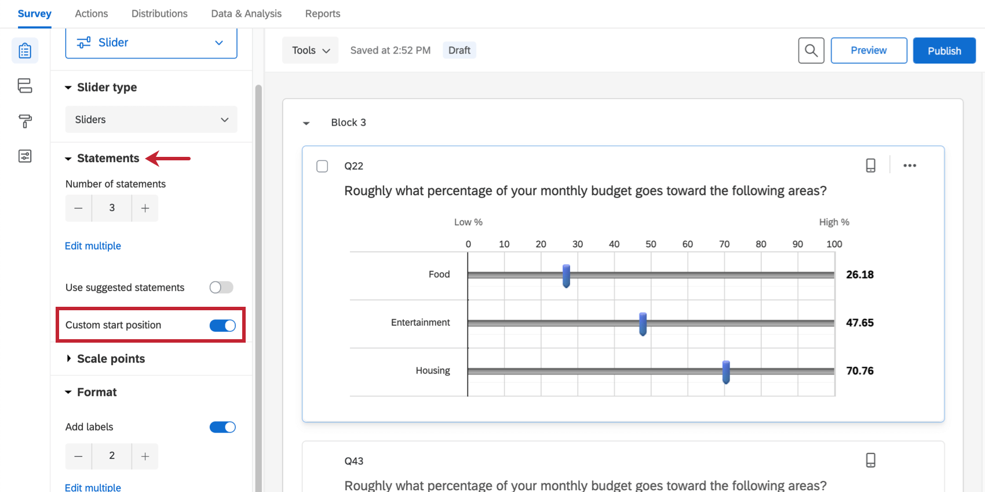The height and width of the screenshot is (492, 985).
Task: Open mobile preview icon for Q22
Action: [870, 166]
